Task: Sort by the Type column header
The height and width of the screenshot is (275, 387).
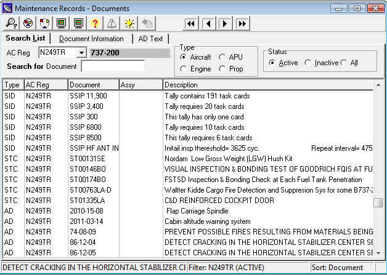Action: click(x=14, y=85)
